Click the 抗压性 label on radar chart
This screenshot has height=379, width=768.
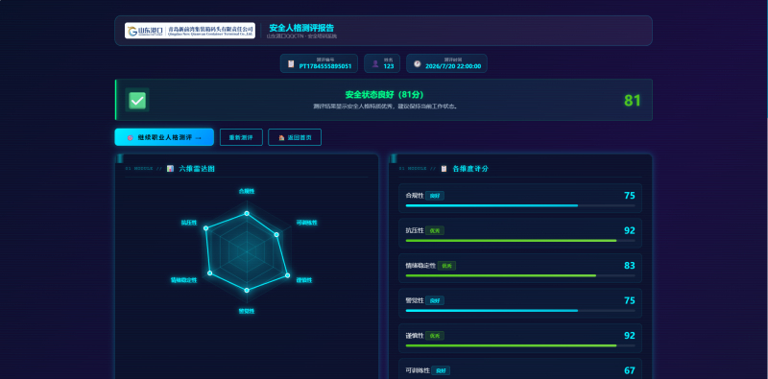[x=188, y=223]
